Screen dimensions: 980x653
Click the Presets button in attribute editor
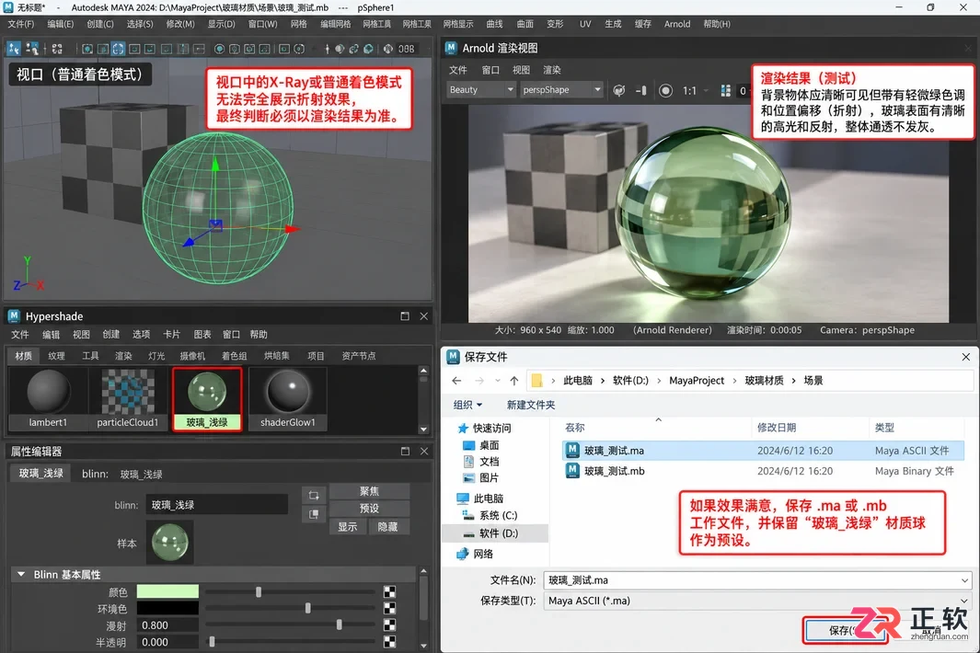coord(369,508)
